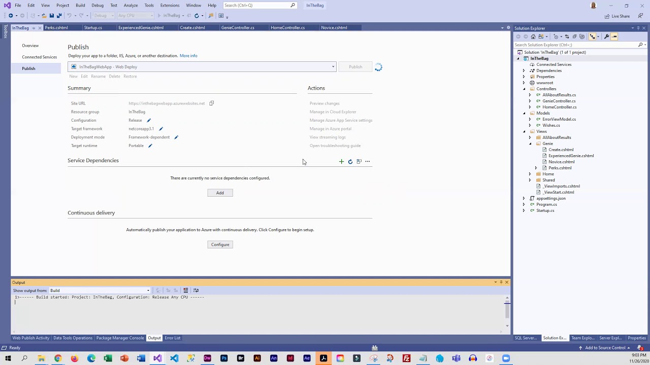This screenshot has width=650, height=365.
Task: Select Overview in the sidebar
Action: pos(30,46)
